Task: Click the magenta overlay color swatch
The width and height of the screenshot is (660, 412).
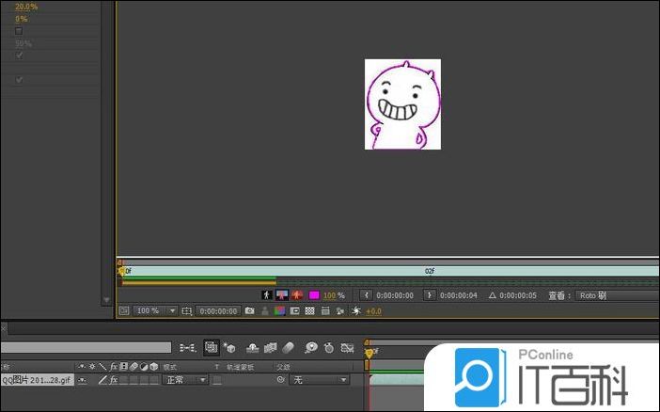Action: pyautogui.click(x=314, y=295)
